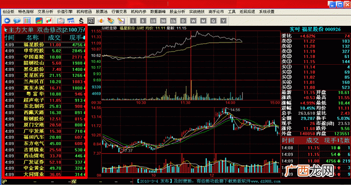Select the 中国嘉陵 row
The width and height of the screenshot is (351, 185).
click(x=45, y=57)
